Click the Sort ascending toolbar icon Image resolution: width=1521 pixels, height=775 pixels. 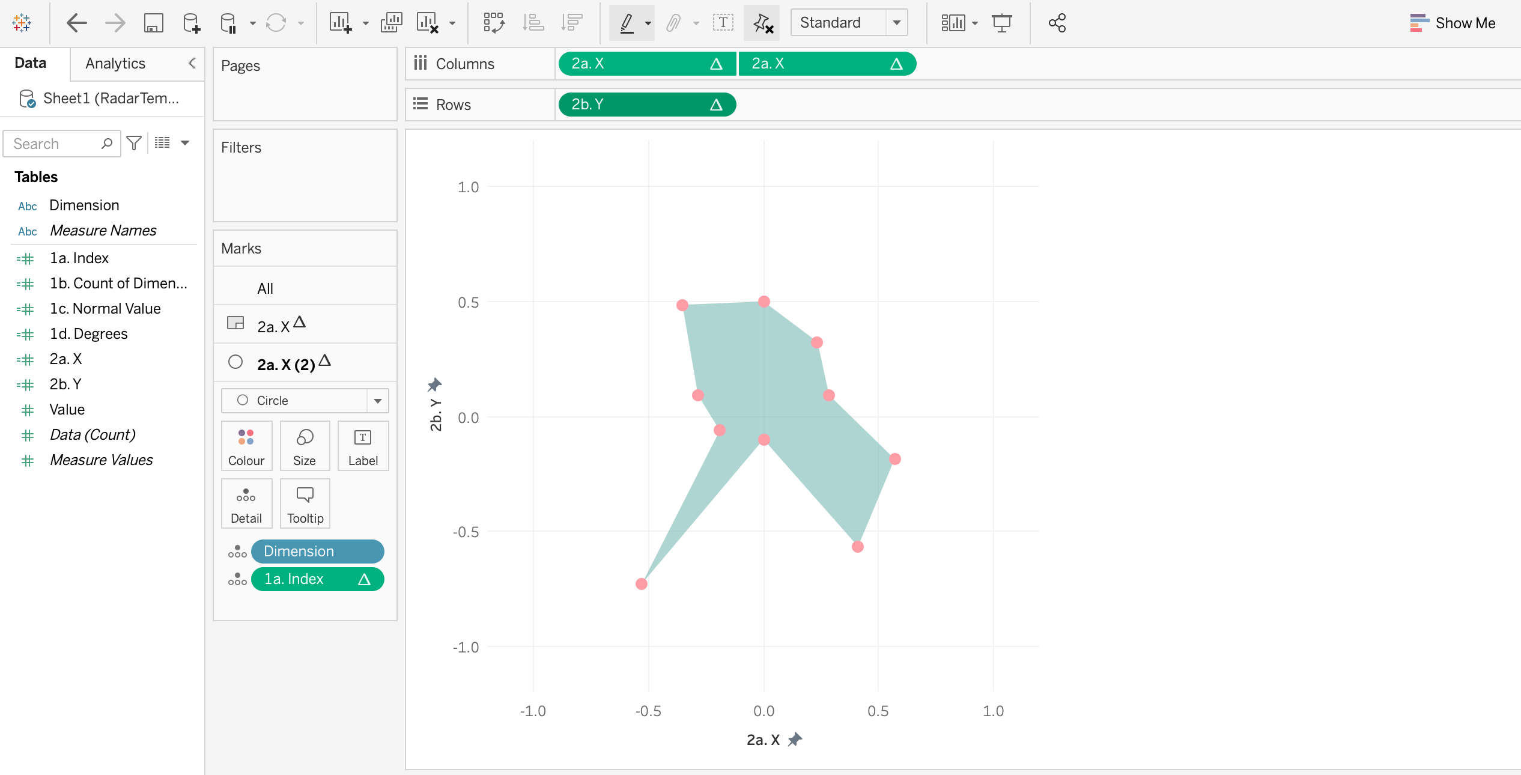[533, 23]
